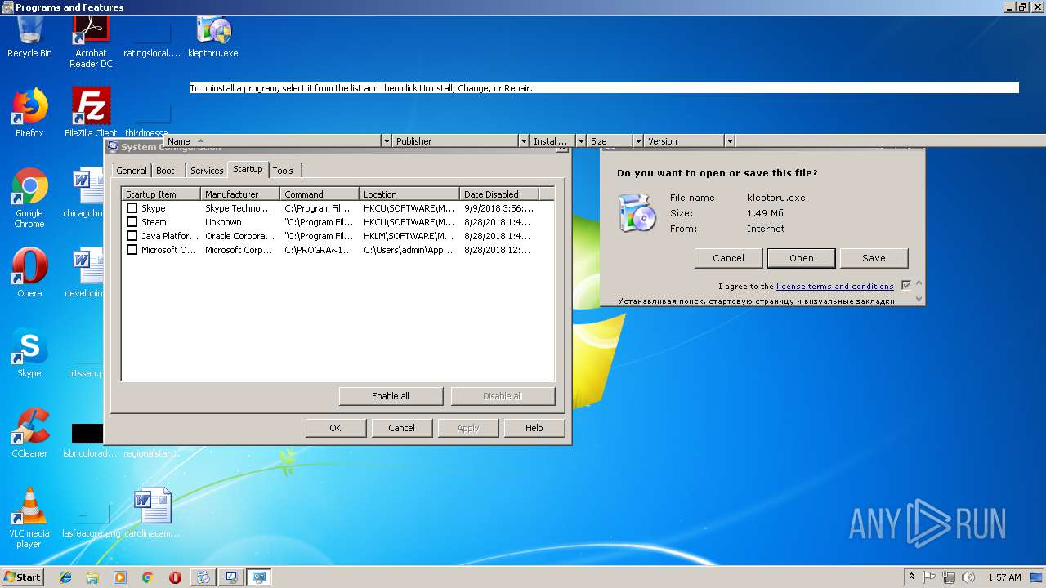
Task: Click the taskbar clock showing 1:57 AM
Action: tap(1004, 577)
